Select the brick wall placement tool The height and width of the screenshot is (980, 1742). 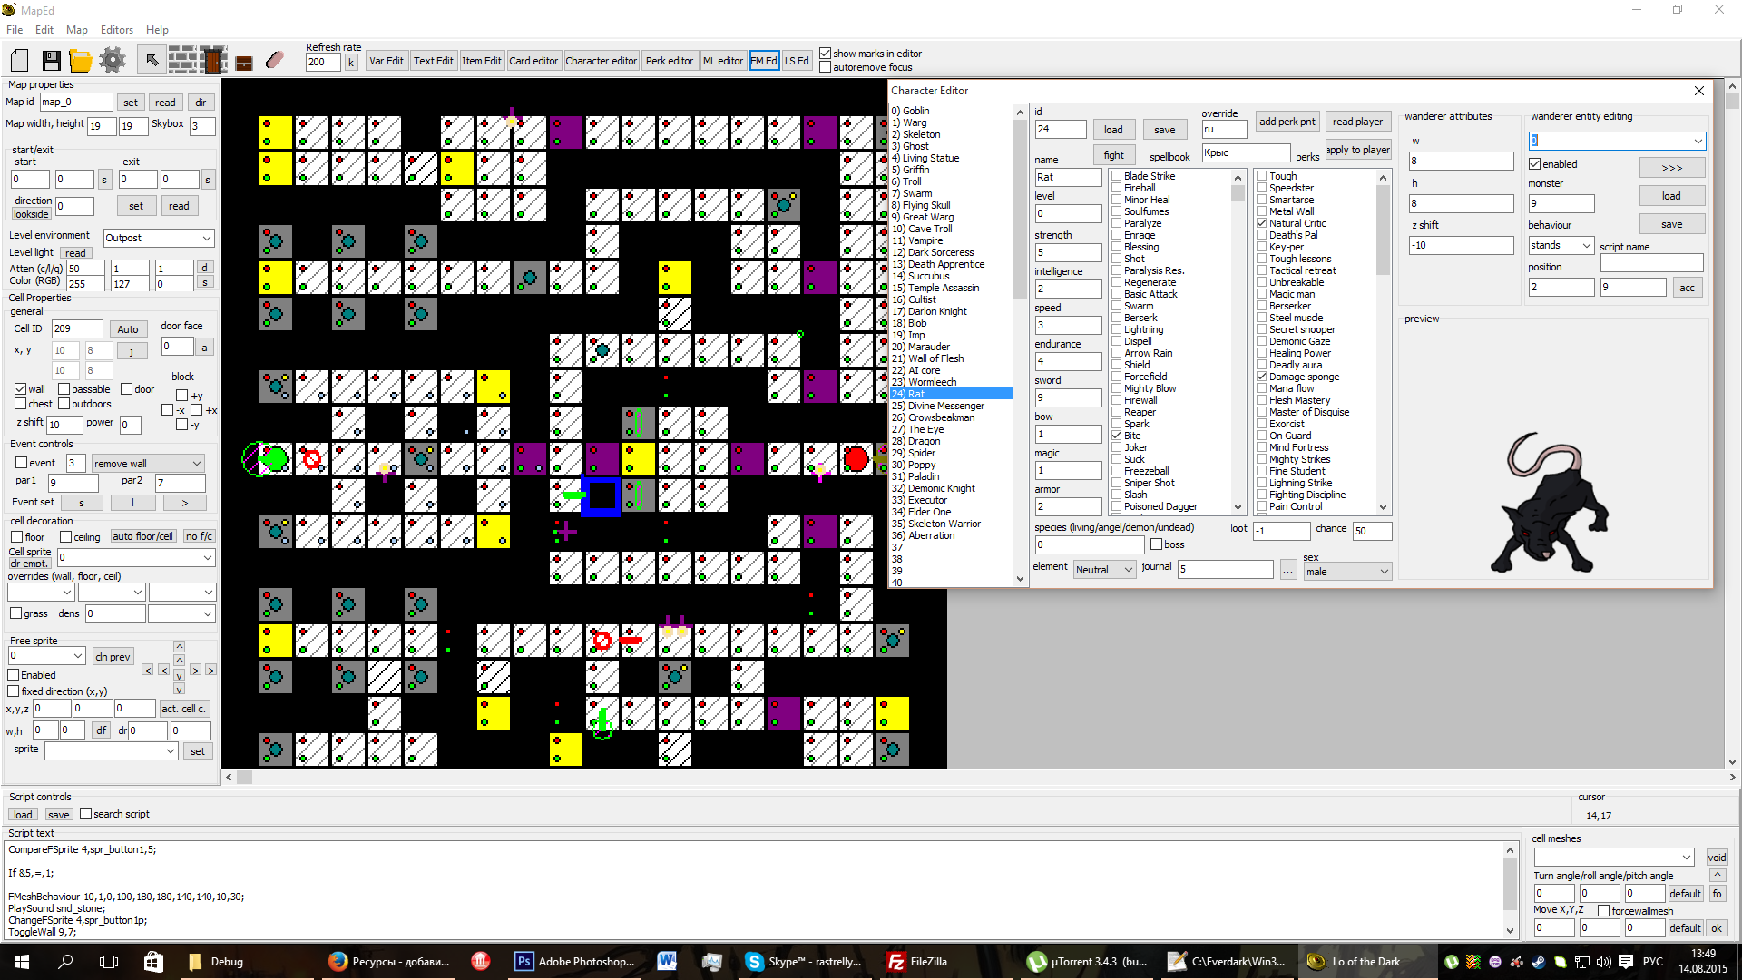coord(182,61)
